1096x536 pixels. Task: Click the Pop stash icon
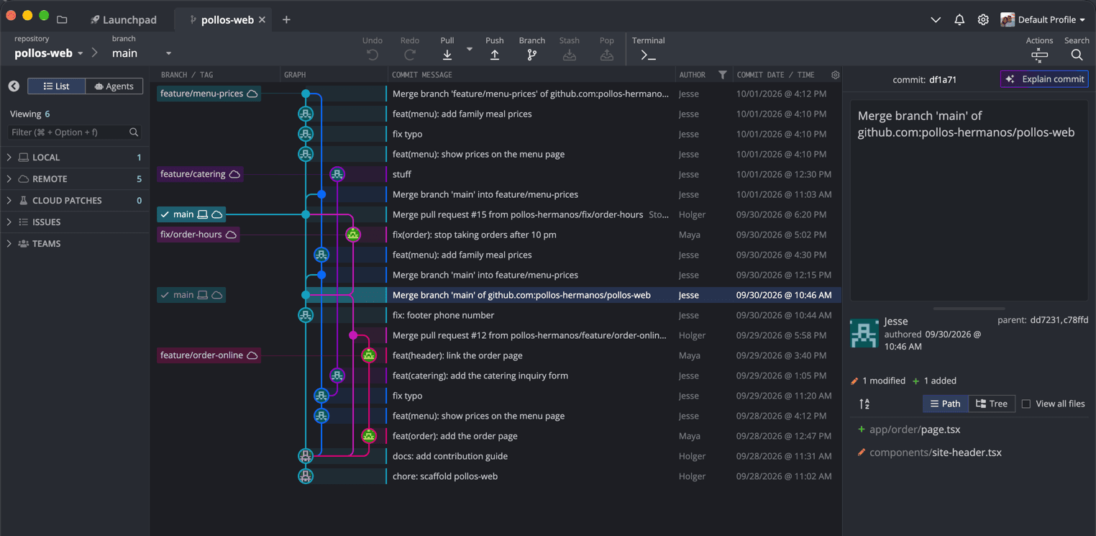[607, 55]
